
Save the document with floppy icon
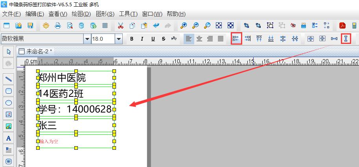[x=30, y=25]
